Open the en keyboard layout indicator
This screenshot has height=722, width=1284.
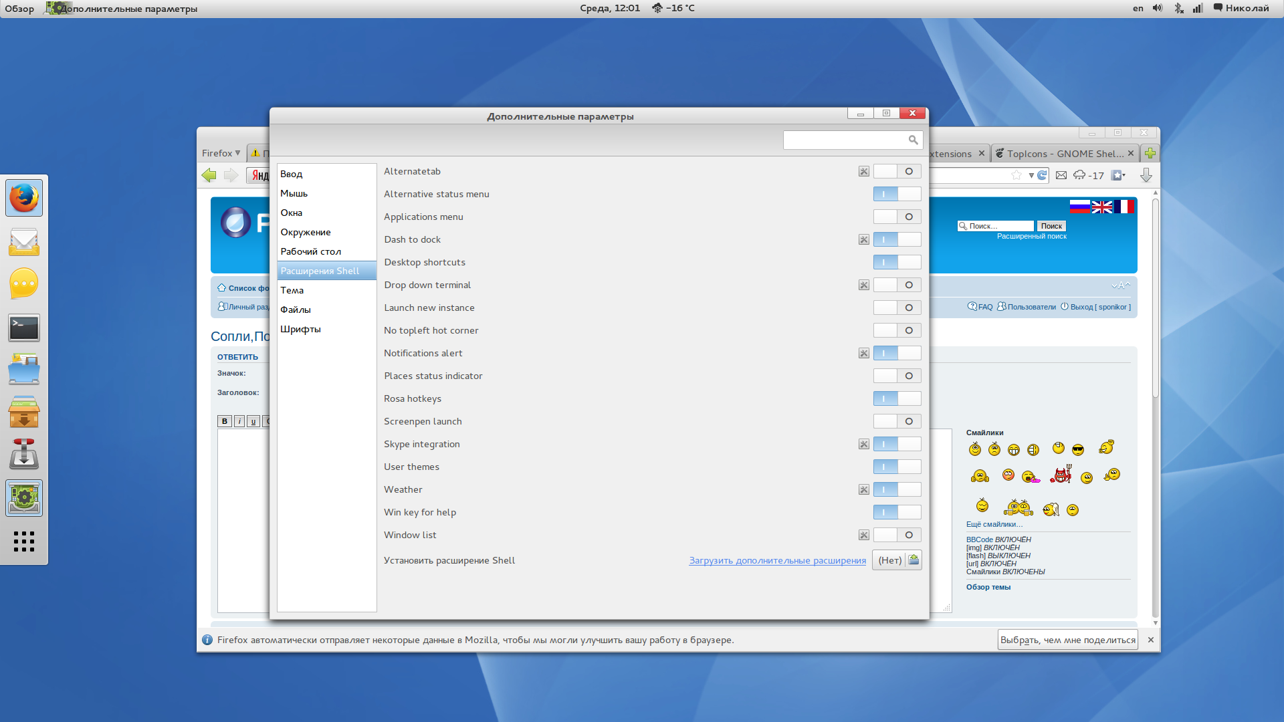coord(1138,8)
